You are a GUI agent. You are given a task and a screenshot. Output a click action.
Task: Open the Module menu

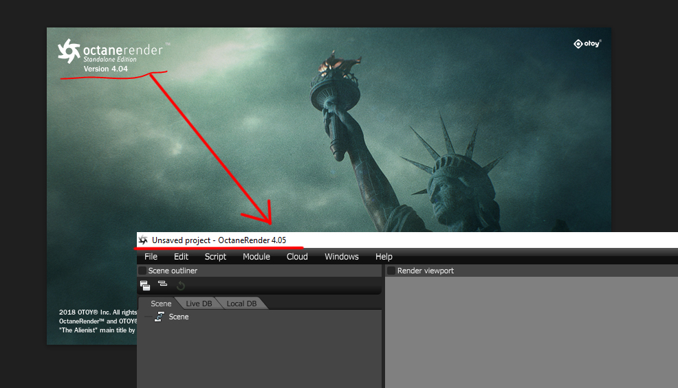(x=256, y=257)
